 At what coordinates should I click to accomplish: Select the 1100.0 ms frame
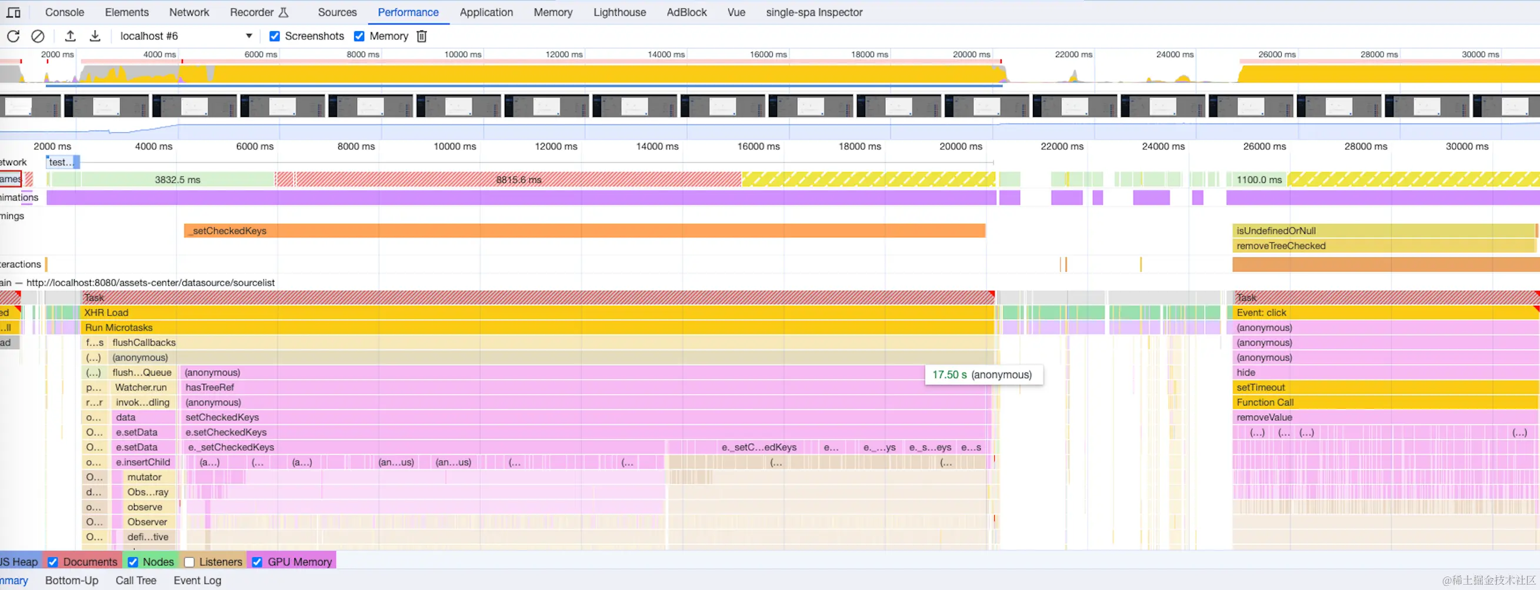click(1258, 179)
